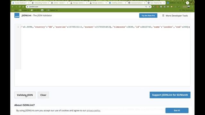
Task: Switch to the GitHub tab
Action: tap(137, 3)
